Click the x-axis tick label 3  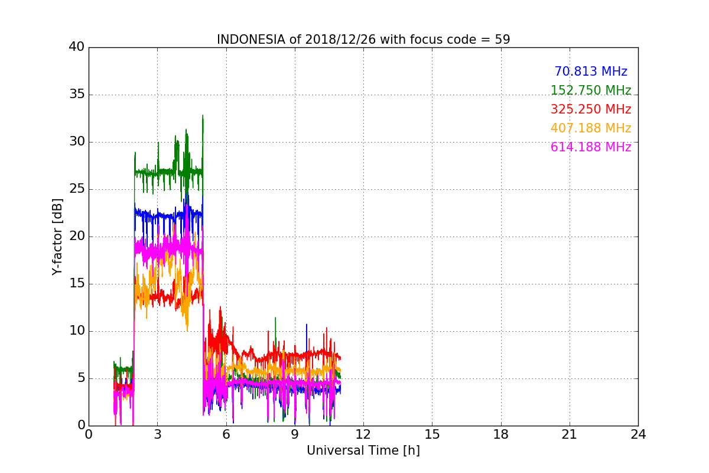coord(157,434)
